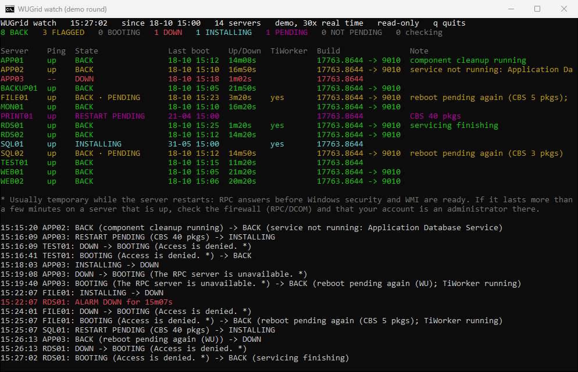The width and height of the screenshot is (578, 372).
Task: Click the '14 servers' header text
Action: 238,23
